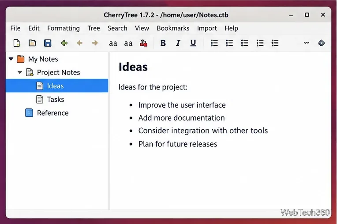Click the second list icon in the toolbar
Image resolution: width=337 pixels, height=224 pixels.
229,43
